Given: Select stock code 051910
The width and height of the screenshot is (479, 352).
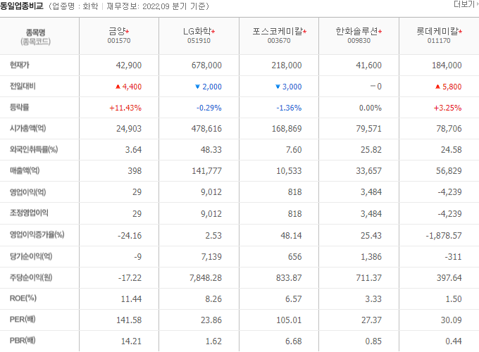Looking at the screenshot, I should (x=199, y=41).
